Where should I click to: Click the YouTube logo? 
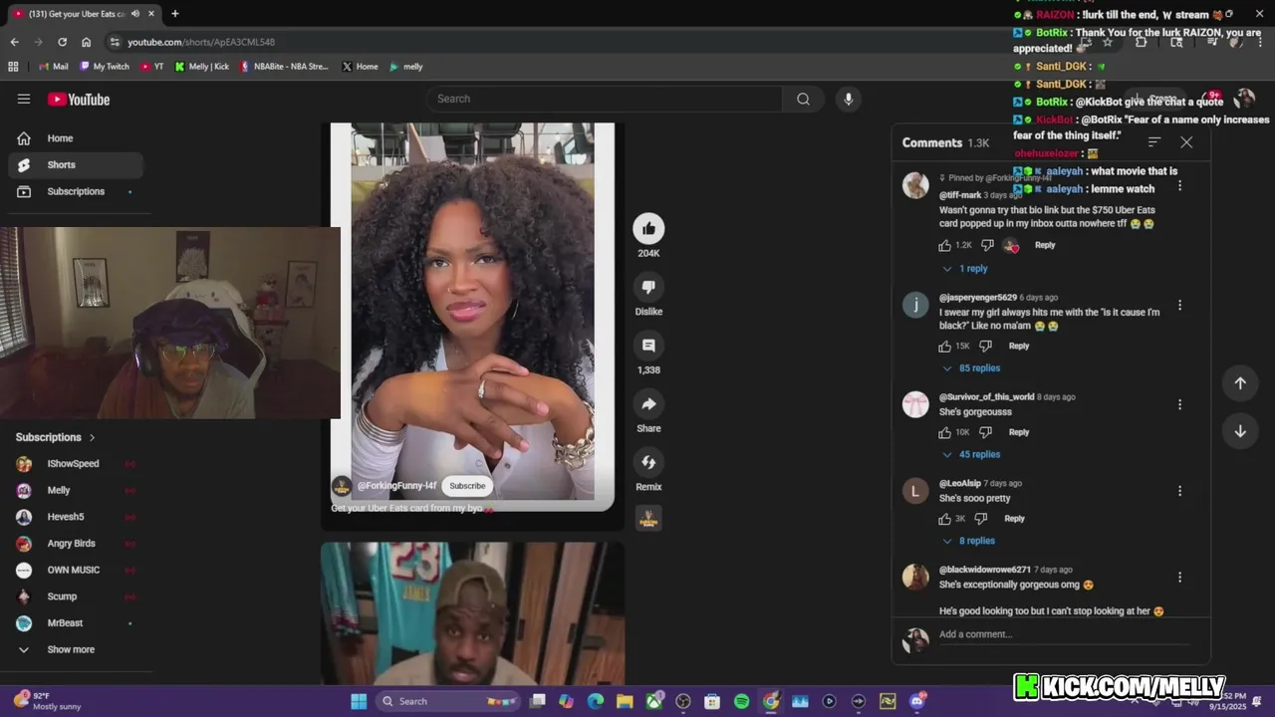(79, 100)
